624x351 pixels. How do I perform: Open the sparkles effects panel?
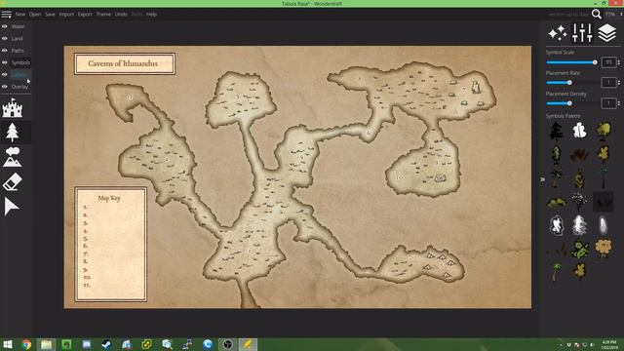[x=558, y=32]
